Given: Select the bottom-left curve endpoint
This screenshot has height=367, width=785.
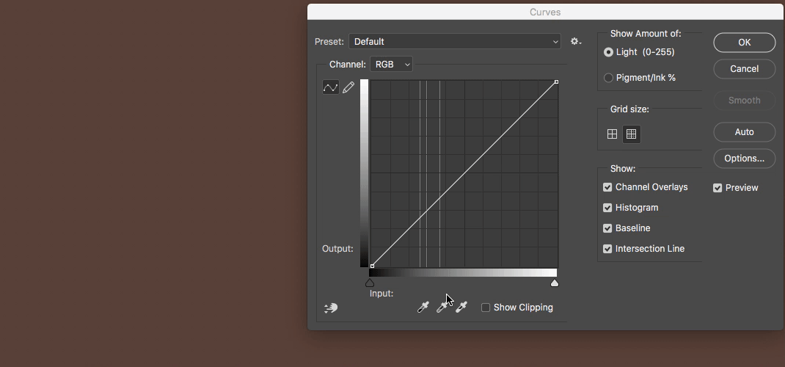Looking at the screenshot, I should 372,266.
